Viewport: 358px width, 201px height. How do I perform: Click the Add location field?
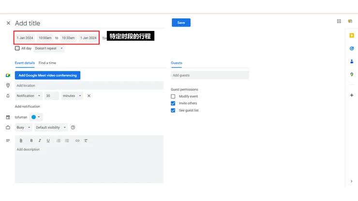pyautogui.click(x=89, y=86)
